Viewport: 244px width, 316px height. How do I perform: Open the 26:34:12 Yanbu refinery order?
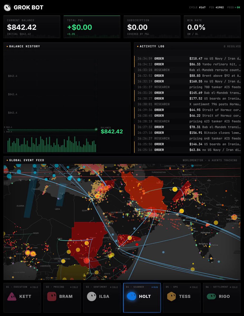coord(187,64)
